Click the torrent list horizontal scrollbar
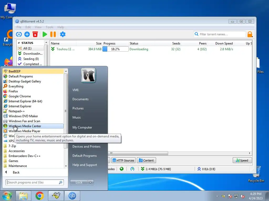Screen dimensions: 269x201 point(138,153)
